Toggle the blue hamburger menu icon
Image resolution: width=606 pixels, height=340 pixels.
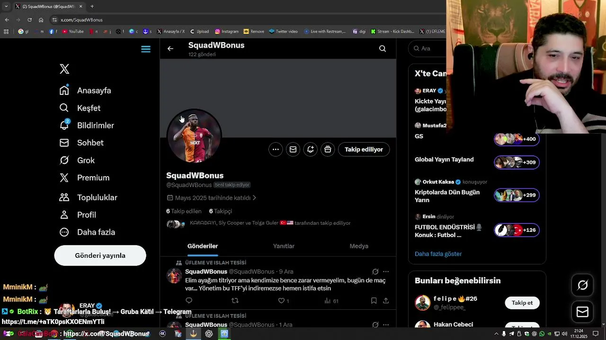click(x=146, y=49)
